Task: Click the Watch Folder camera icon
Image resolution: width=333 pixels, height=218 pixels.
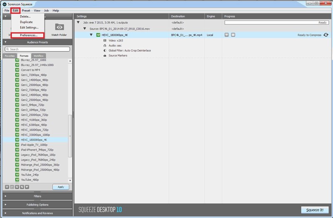Action: point(60,27)
